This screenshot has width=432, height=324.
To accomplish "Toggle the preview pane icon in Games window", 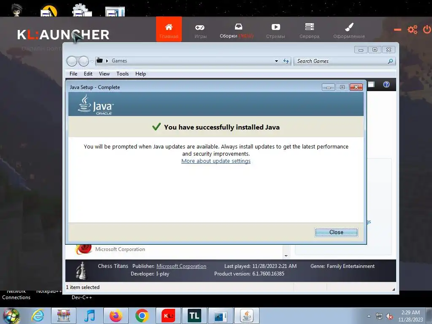I will (x=371, y=84).
